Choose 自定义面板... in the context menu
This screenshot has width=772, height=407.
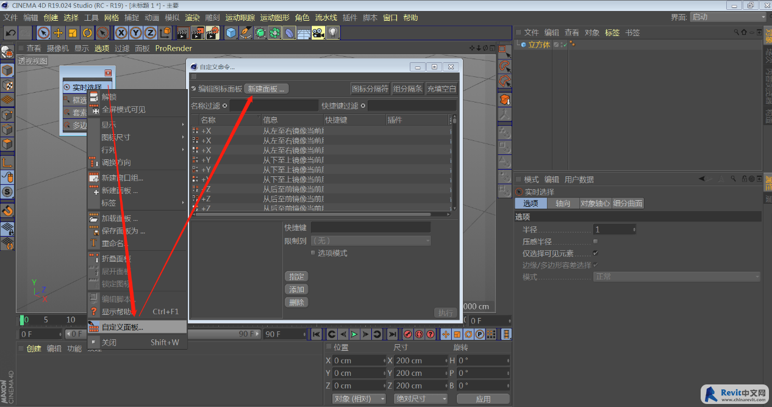click(138, 327)
